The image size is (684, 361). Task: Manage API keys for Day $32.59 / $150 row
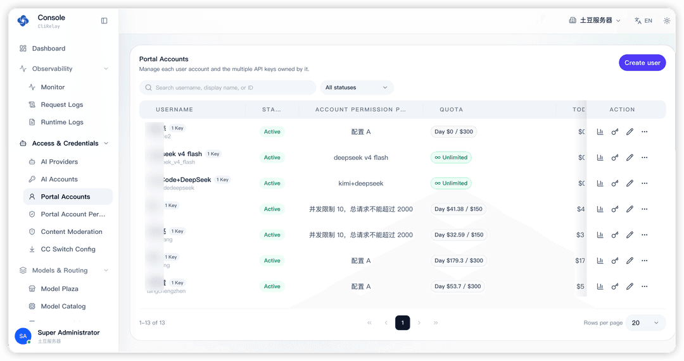coord(614,235)
